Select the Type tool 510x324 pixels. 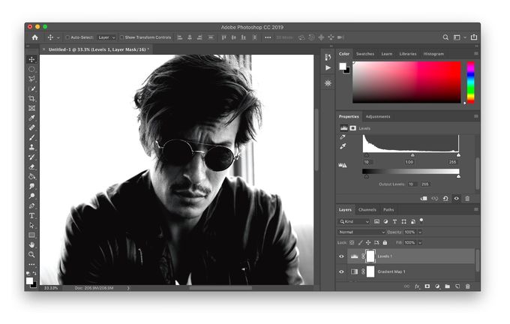tap(31, 215)
